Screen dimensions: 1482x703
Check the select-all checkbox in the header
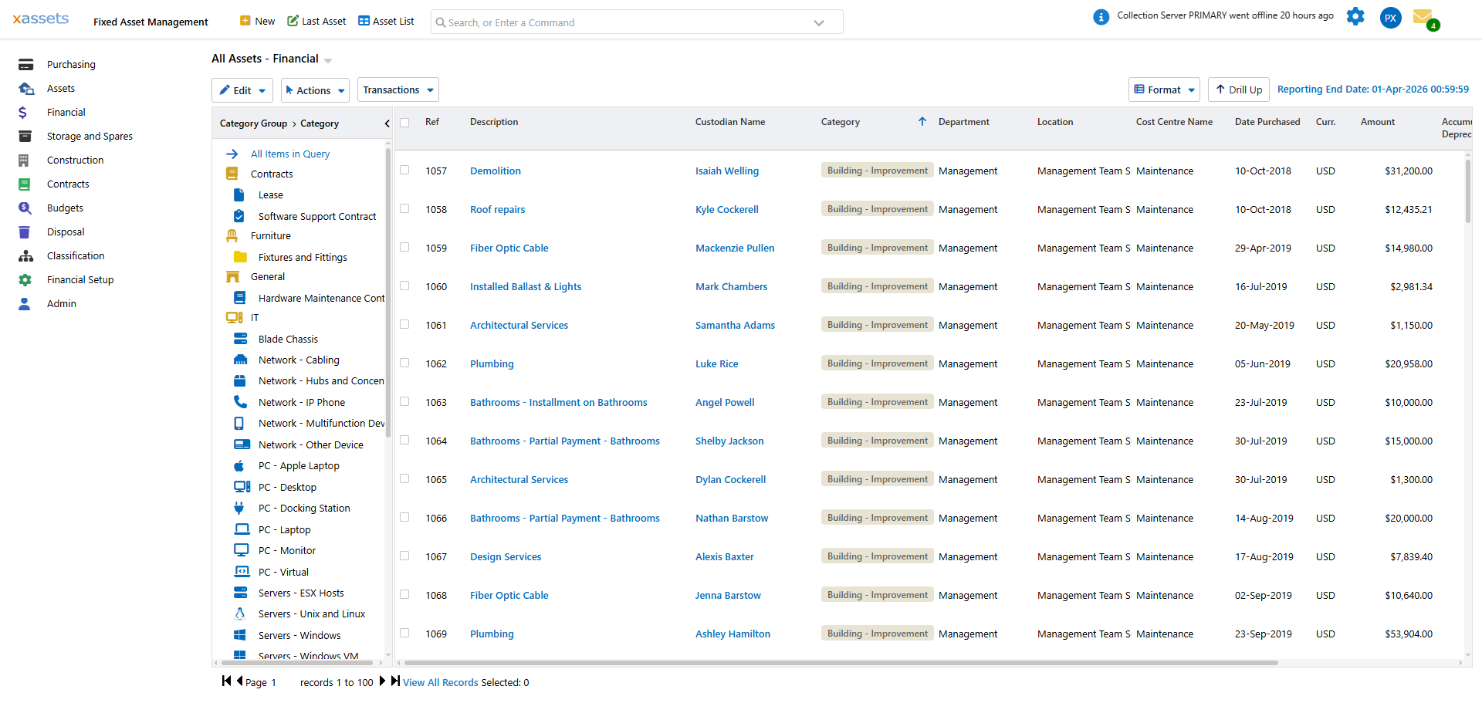404,122
